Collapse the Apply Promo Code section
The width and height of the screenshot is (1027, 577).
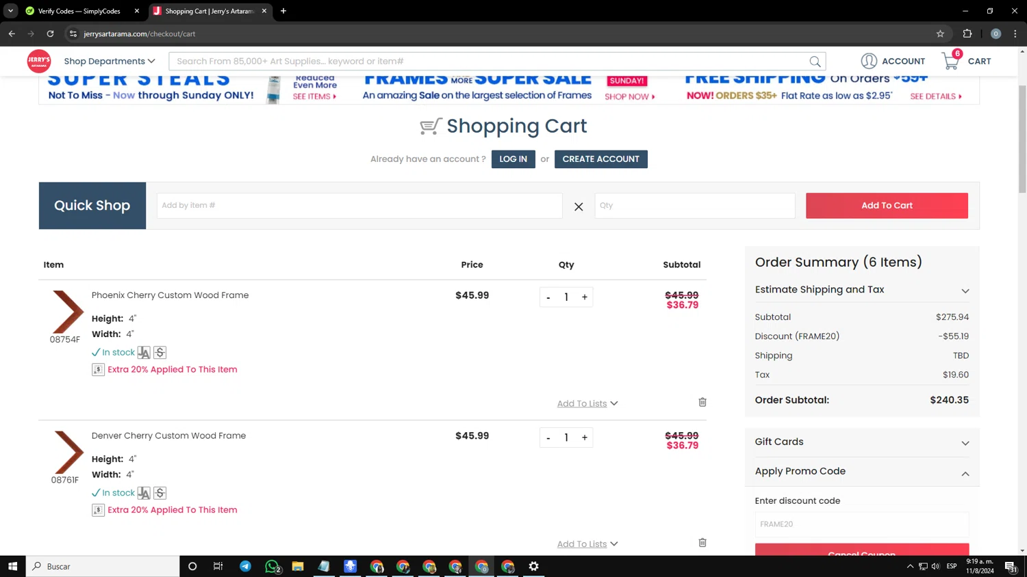(862, 472)
